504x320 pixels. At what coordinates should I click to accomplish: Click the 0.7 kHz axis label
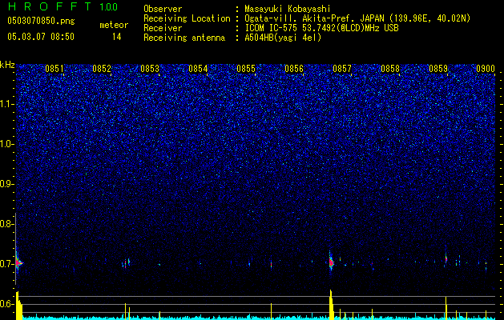click(6, 264)
